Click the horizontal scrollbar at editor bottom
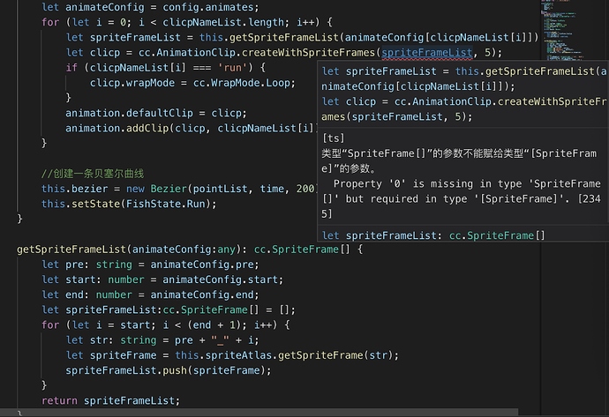609x417 pixels. (259, 412)
